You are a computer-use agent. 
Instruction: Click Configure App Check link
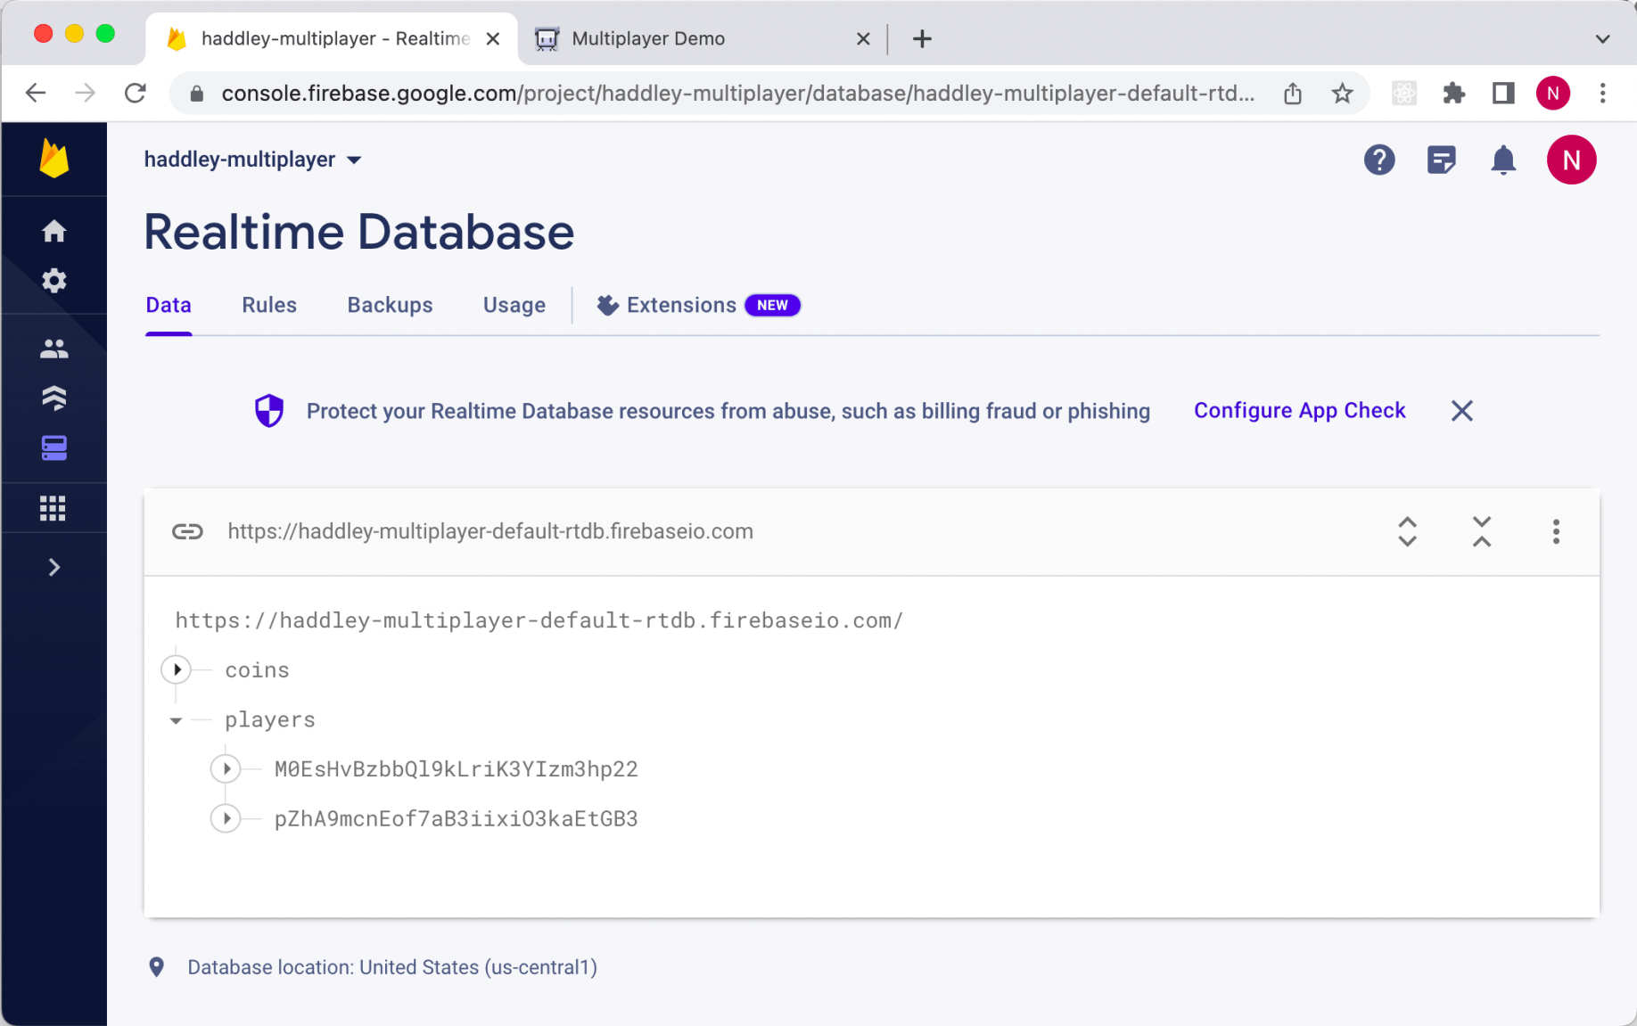tap(1299, 411)
